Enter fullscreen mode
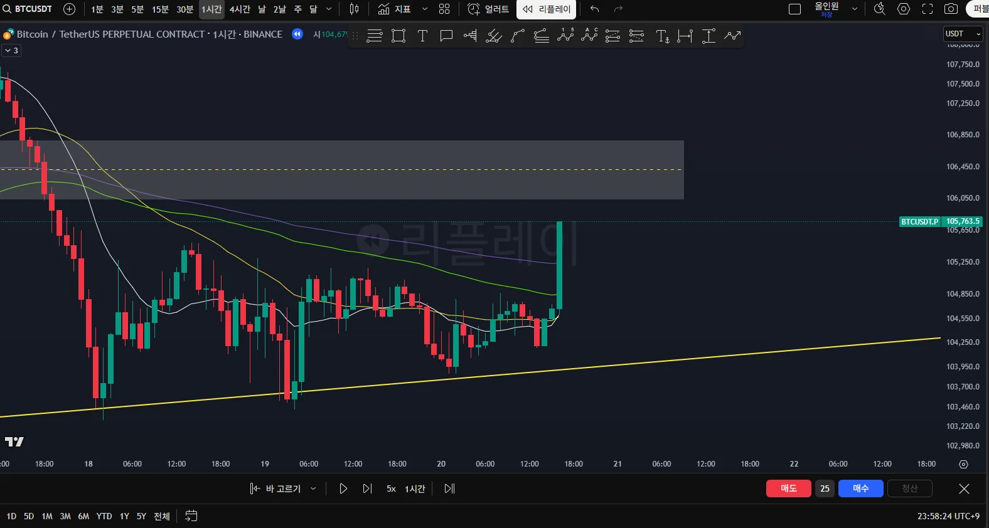 coord(928,9)
